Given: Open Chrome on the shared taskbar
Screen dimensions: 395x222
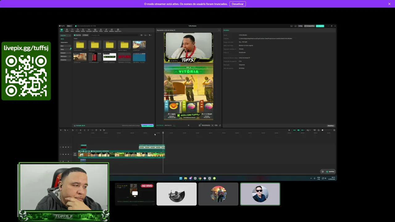Looking at the screenshot, I should point(200,178).
